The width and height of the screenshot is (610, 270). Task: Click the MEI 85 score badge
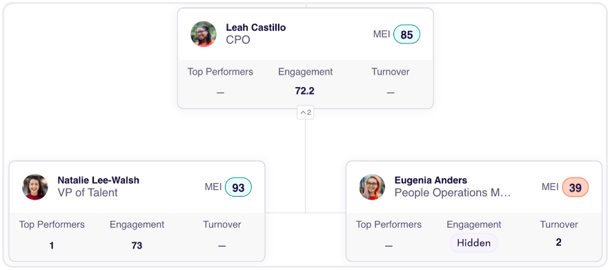coord(406,35)
